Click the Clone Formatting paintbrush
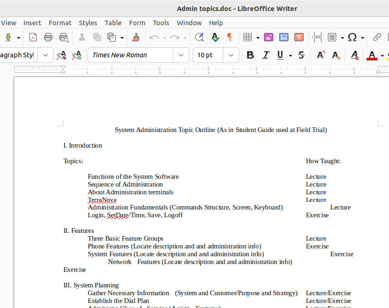Viewport: 389px width, 308px height. [135, 37]
